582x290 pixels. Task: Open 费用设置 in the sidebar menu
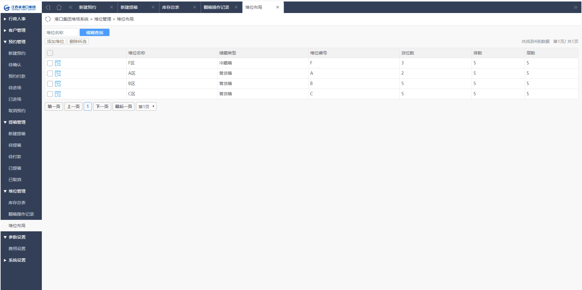coord(17,249)
